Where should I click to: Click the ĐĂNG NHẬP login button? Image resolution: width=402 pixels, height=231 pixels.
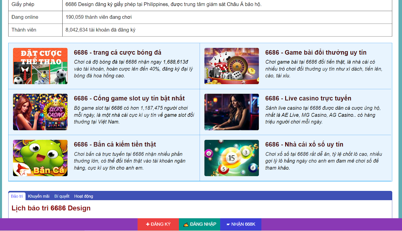pyautogui.click(x=199, y=224)
